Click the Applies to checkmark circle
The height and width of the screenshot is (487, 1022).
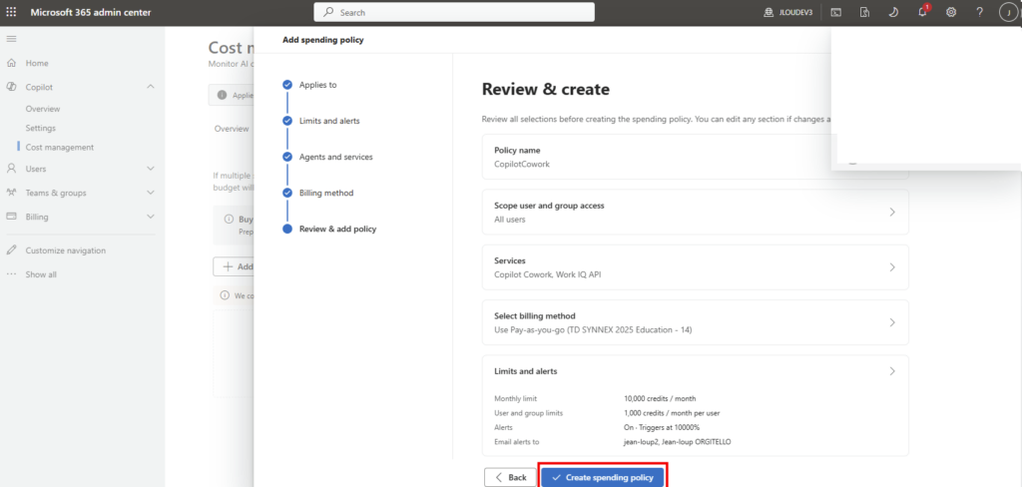287,85
